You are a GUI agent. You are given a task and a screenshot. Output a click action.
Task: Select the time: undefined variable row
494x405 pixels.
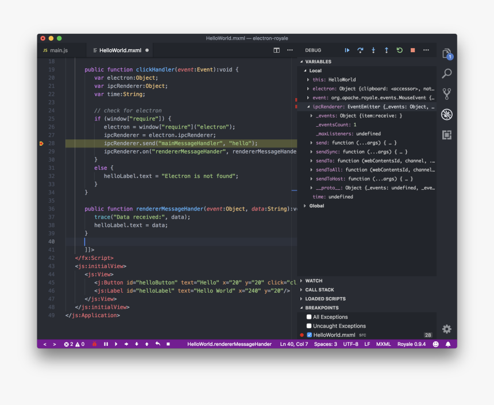coord(366,197)
